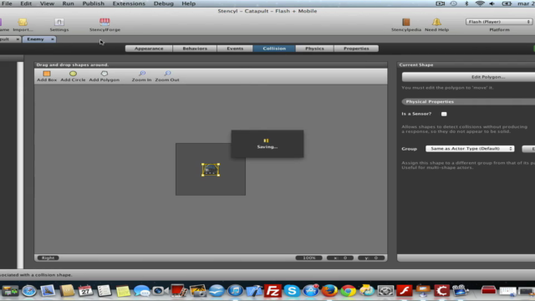
Task: Switch to the Properties tab
Action: [356, 48]
